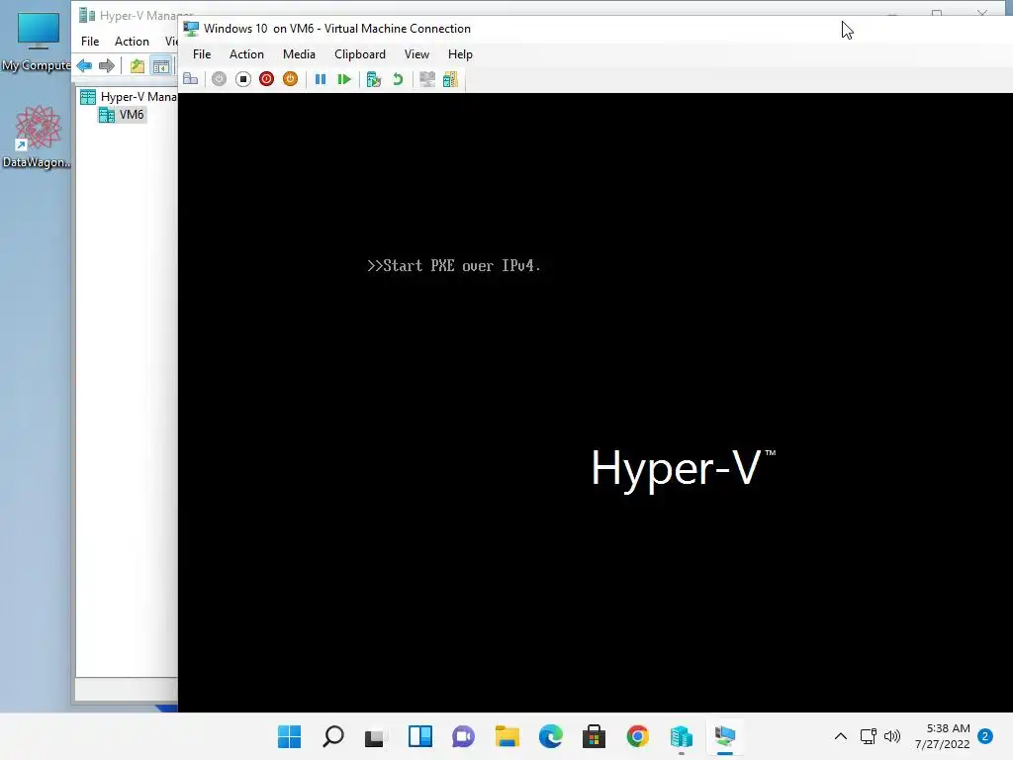
Task: Select the Hyper-V Manager root tree node
Action: [x=129, y=97]
